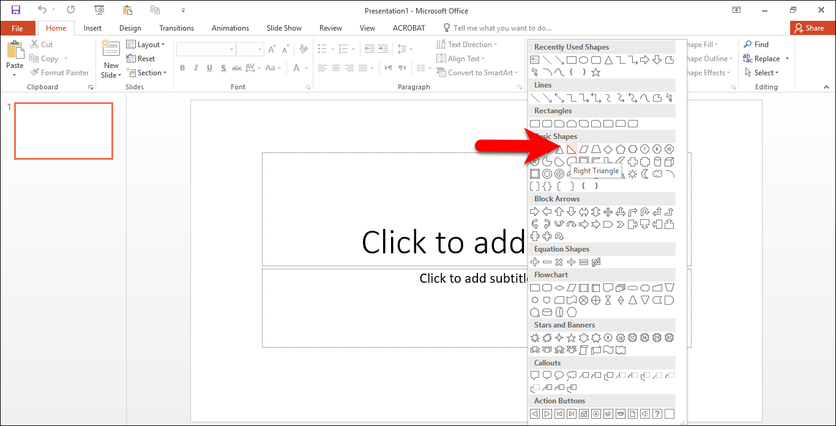
Task: Toggle Bold formatting
Action: 182,68
